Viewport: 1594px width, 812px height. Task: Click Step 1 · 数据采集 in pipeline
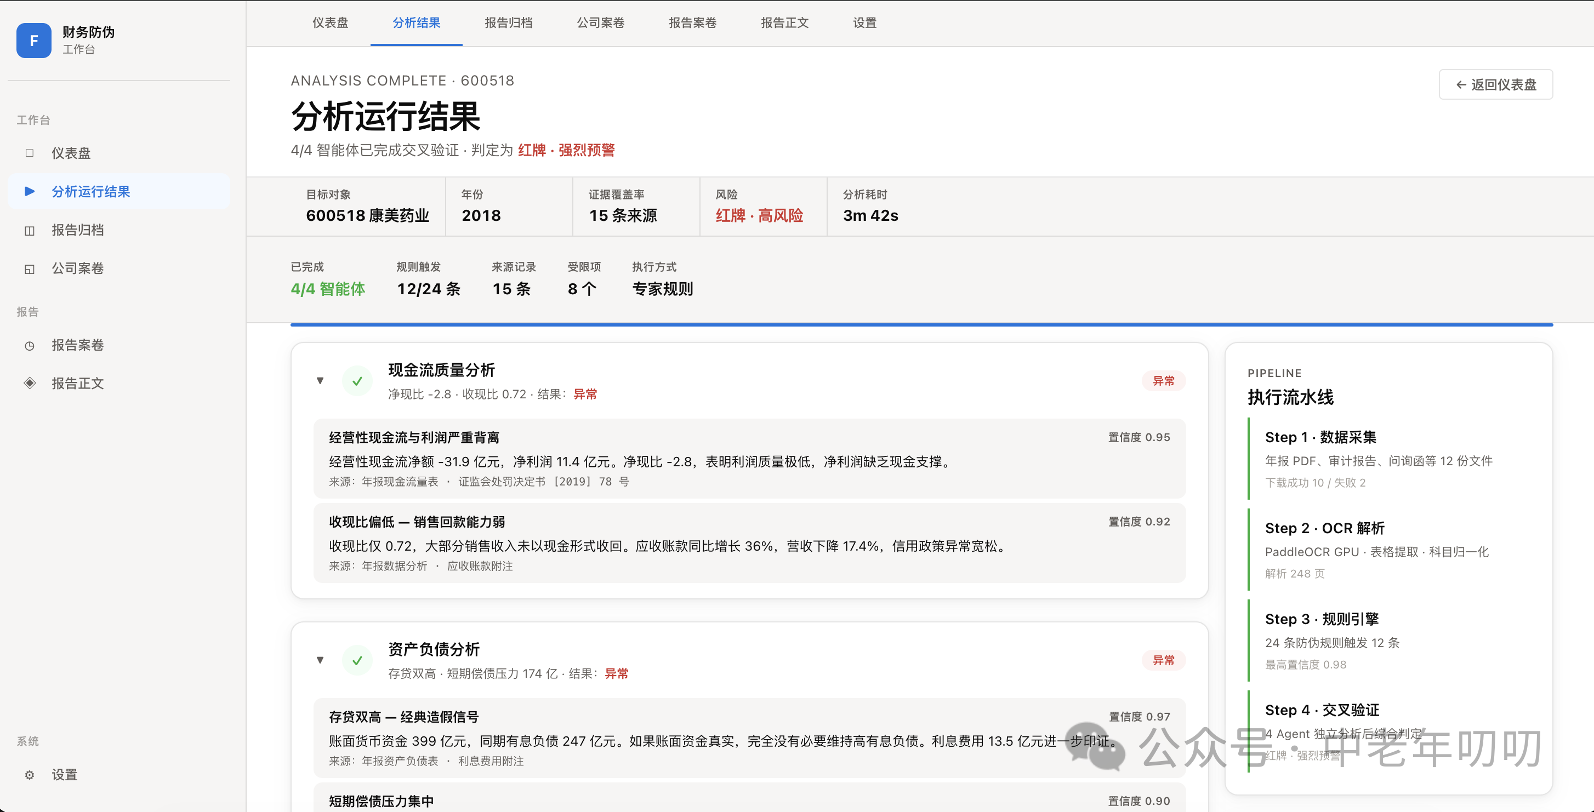tap(1389, 459)
